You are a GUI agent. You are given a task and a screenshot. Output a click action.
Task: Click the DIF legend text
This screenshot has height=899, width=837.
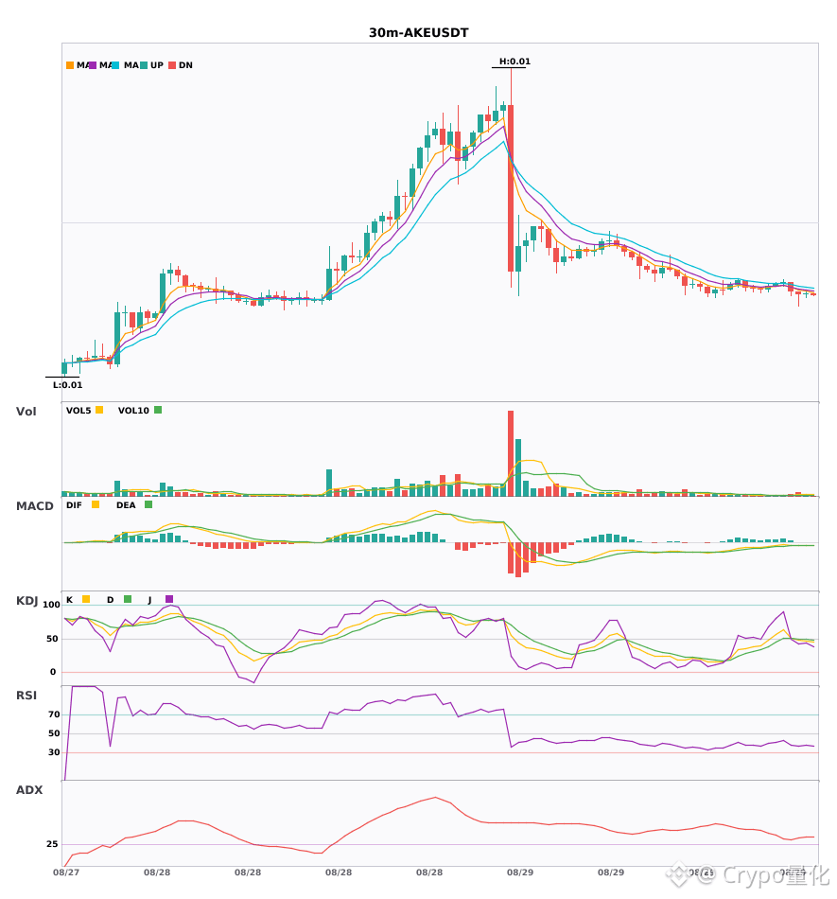[x=74, y=505]
